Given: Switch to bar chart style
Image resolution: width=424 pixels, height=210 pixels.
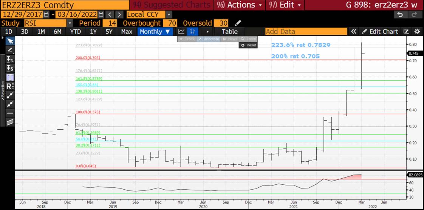Looking at the screenshot, I should click(x=192, y=32).
